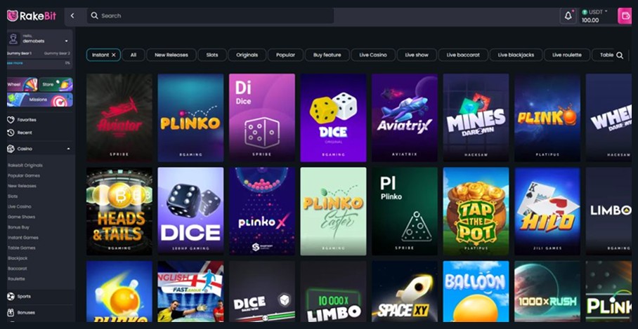Click the search magnifier beside category filters
This screenshot has width=638, height=329.
(619, 55)
